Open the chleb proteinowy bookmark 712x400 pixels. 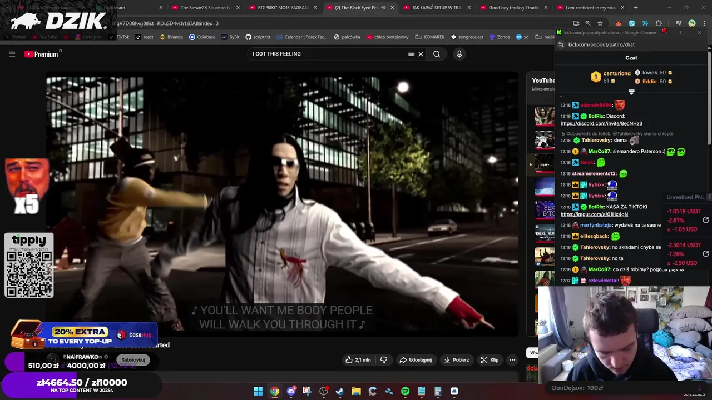(388, 37)
